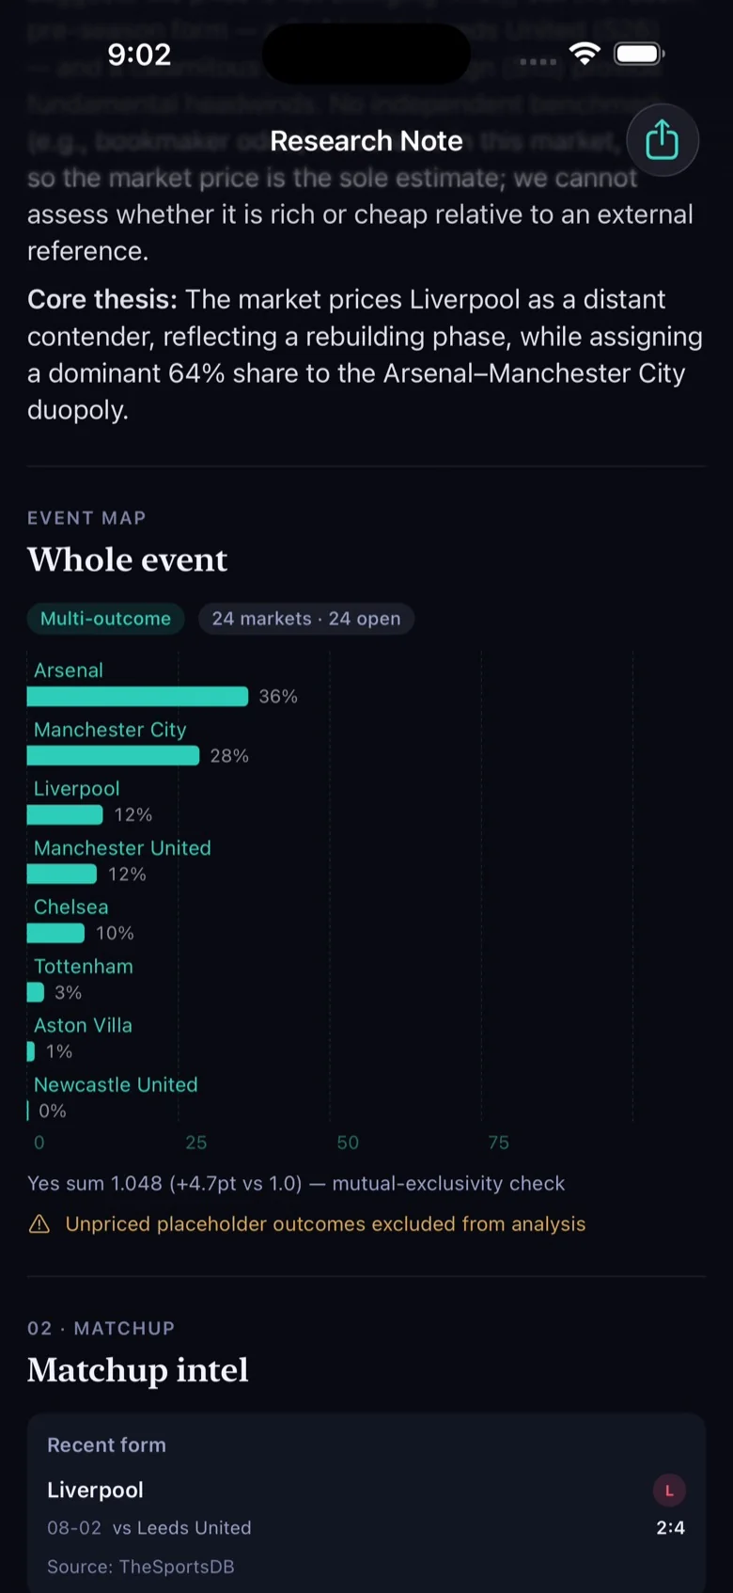Tap the 24 markets · 24 open pill

tap(306, 619)
